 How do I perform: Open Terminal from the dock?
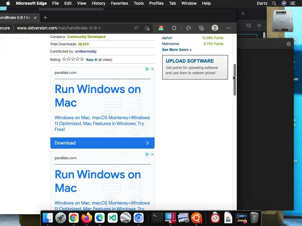(x=157, y=218)
